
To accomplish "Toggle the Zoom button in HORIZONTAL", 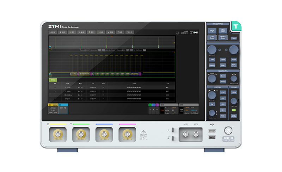I will (223, 76).
